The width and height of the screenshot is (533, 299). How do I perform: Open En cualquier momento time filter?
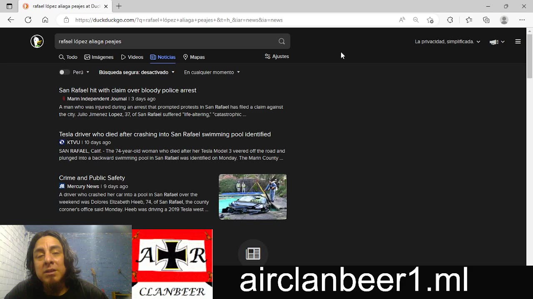pos(212,72)
